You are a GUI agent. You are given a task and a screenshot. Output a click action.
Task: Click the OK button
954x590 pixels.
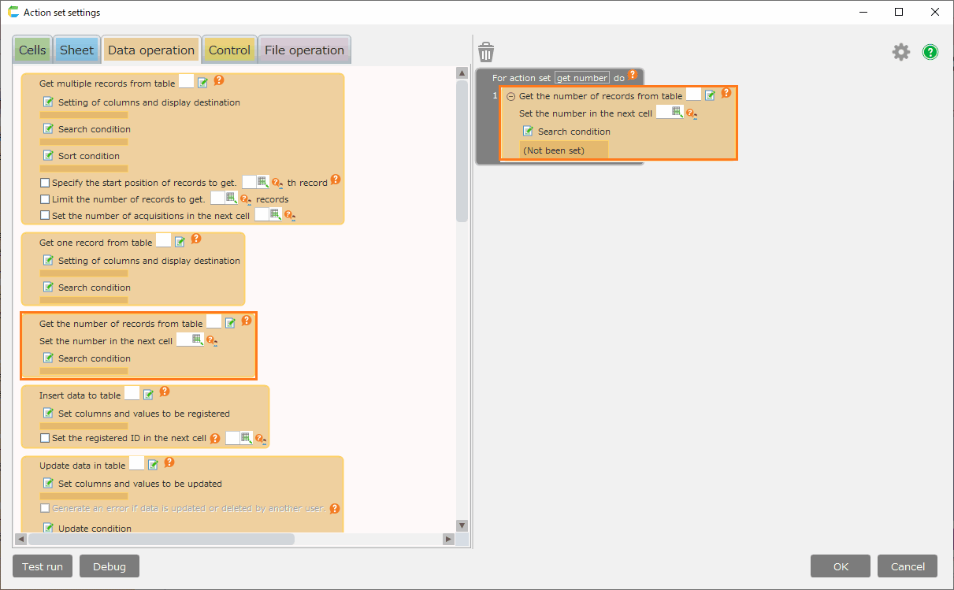840,566
